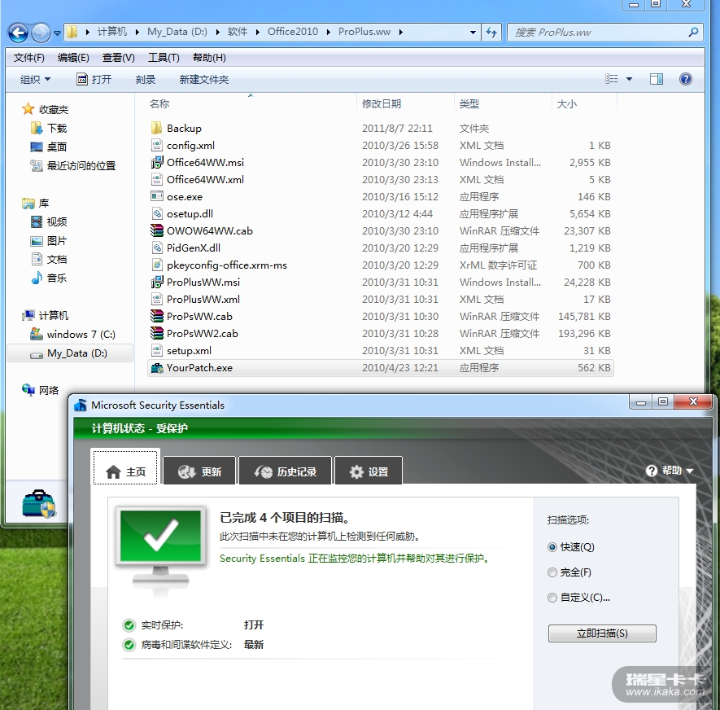This screenshot has width=720, height=710.
Task: Toggle the preview pane icon
Action: (657, 79)
